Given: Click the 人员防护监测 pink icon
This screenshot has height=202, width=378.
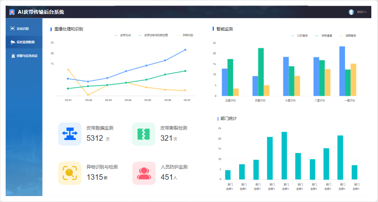Looking at the screenshot, I should tap(143, 173).
